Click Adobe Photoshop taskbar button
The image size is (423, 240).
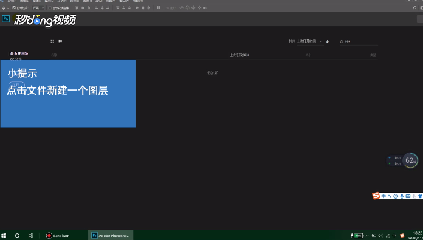pyautogui.click(x=111, y=235)
